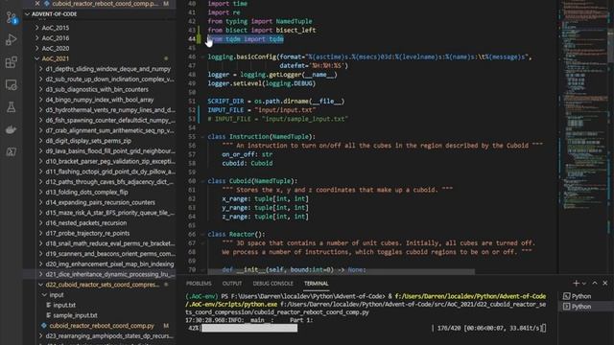614x345 pixels.
Task: Switch to the TERMINAL tab
Action: tap(316, 284)
